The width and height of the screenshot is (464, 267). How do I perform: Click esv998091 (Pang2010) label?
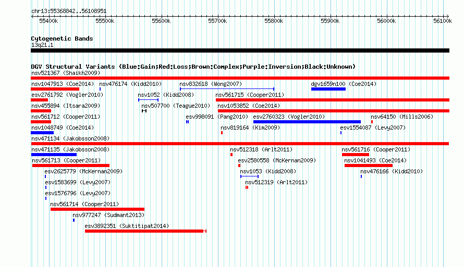(x=217, y=117)
